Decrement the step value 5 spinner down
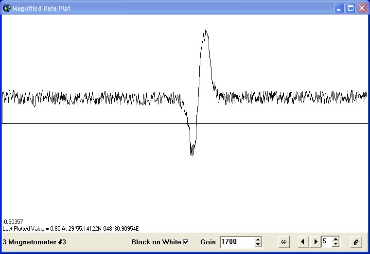Image resolution: width=370 pixels, height=254 pixels. point(336,244)
